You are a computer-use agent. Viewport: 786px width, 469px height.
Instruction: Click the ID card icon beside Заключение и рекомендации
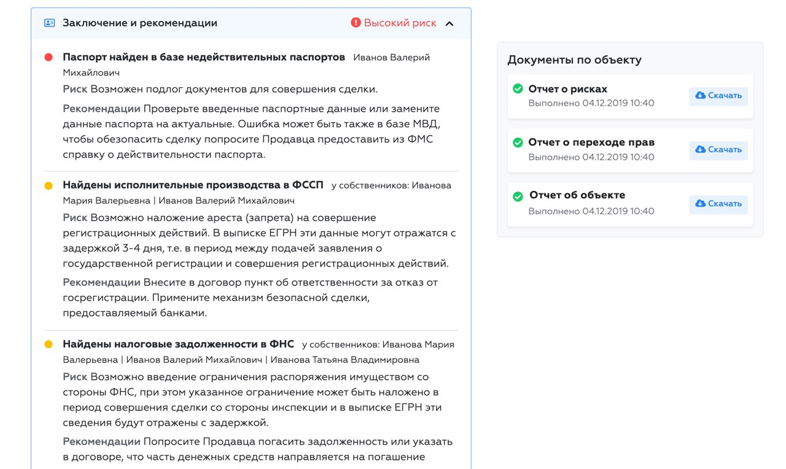coord(50,23)
